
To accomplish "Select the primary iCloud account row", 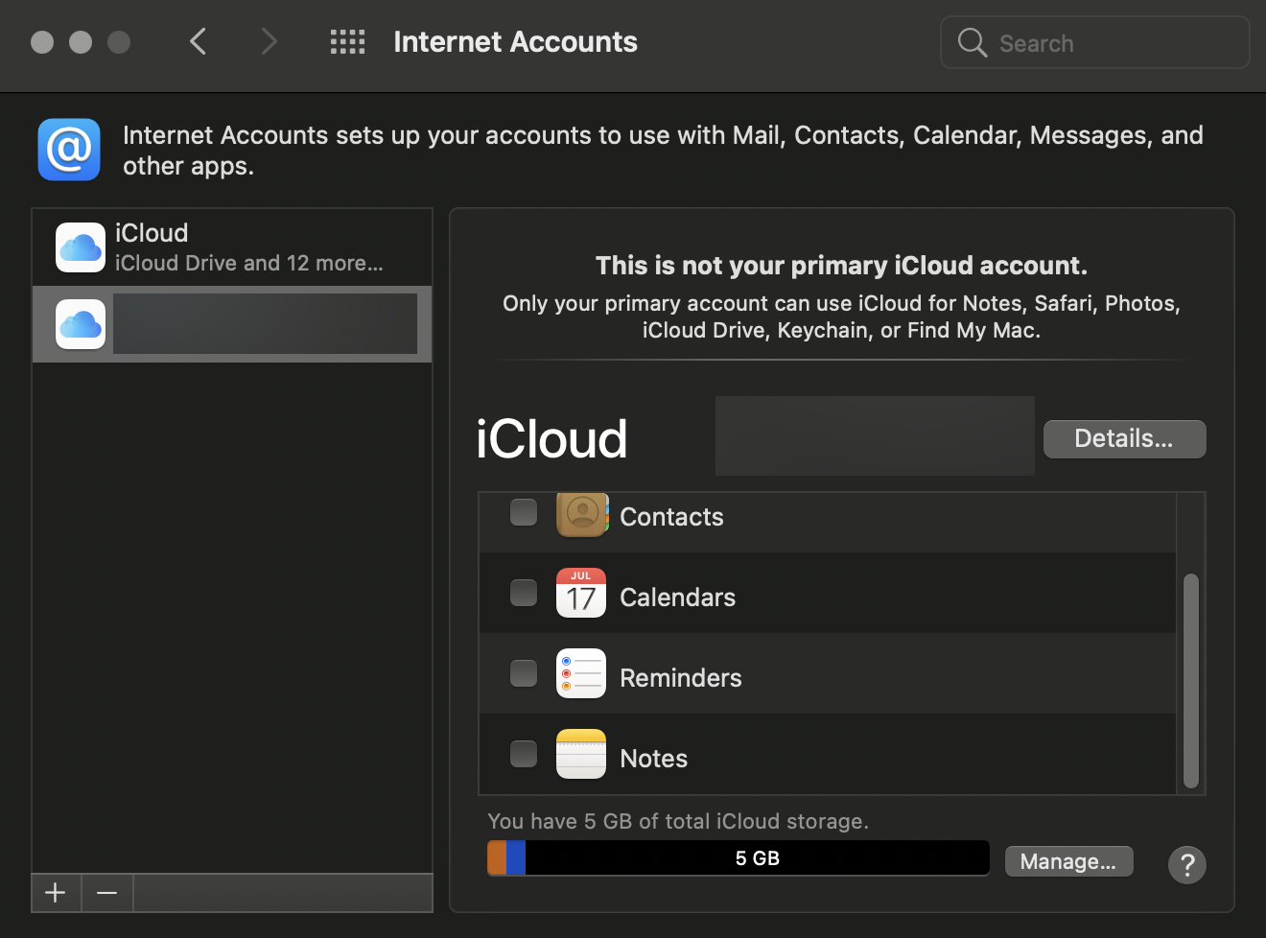I will pyautogui.click(x=232, y=247).
